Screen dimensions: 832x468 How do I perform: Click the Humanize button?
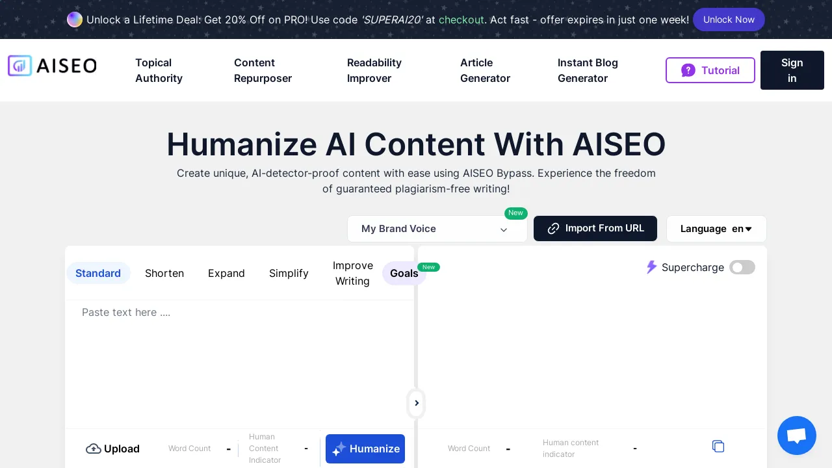point(365,448)
